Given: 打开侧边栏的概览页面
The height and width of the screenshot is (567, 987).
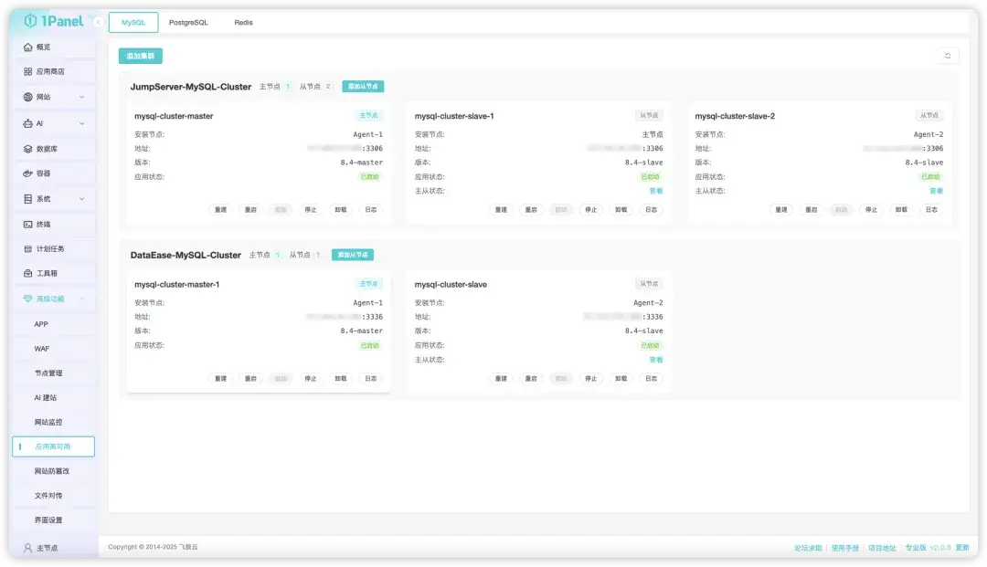Looking at the screenshot, I should [44, 46].
